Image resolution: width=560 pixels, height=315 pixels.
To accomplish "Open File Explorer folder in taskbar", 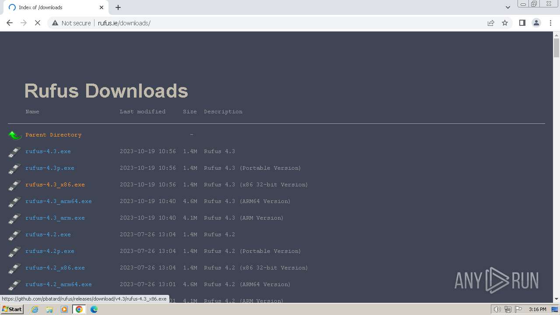I will click(x=49, y=309).
